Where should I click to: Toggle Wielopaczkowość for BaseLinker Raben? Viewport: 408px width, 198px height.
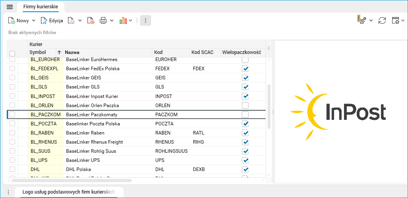tap(245, 133)
